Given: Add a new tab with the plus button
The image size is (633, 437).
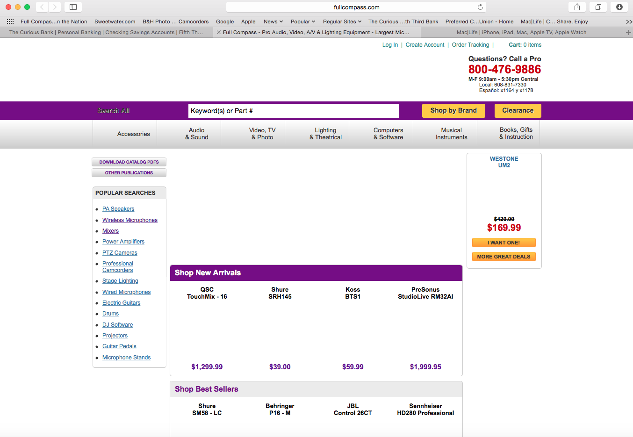Looking at the screenshot, I should coord(628,32).
